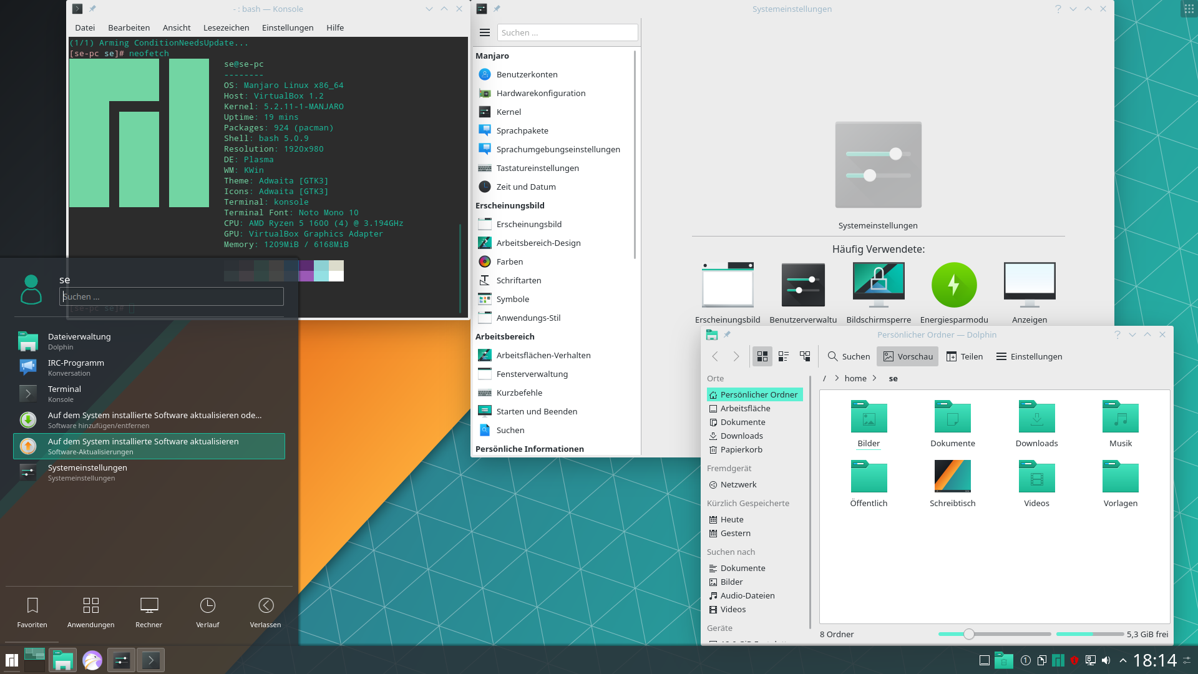The image size is (1198, 674).
Task: Open the clipboard tray icon
Action: tap(1041, 660)
